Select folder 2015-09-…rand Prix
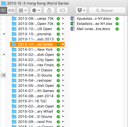Image resolution: width=128 pixels, height=127 pixels. pyautogui.click(x=37, y=122)
